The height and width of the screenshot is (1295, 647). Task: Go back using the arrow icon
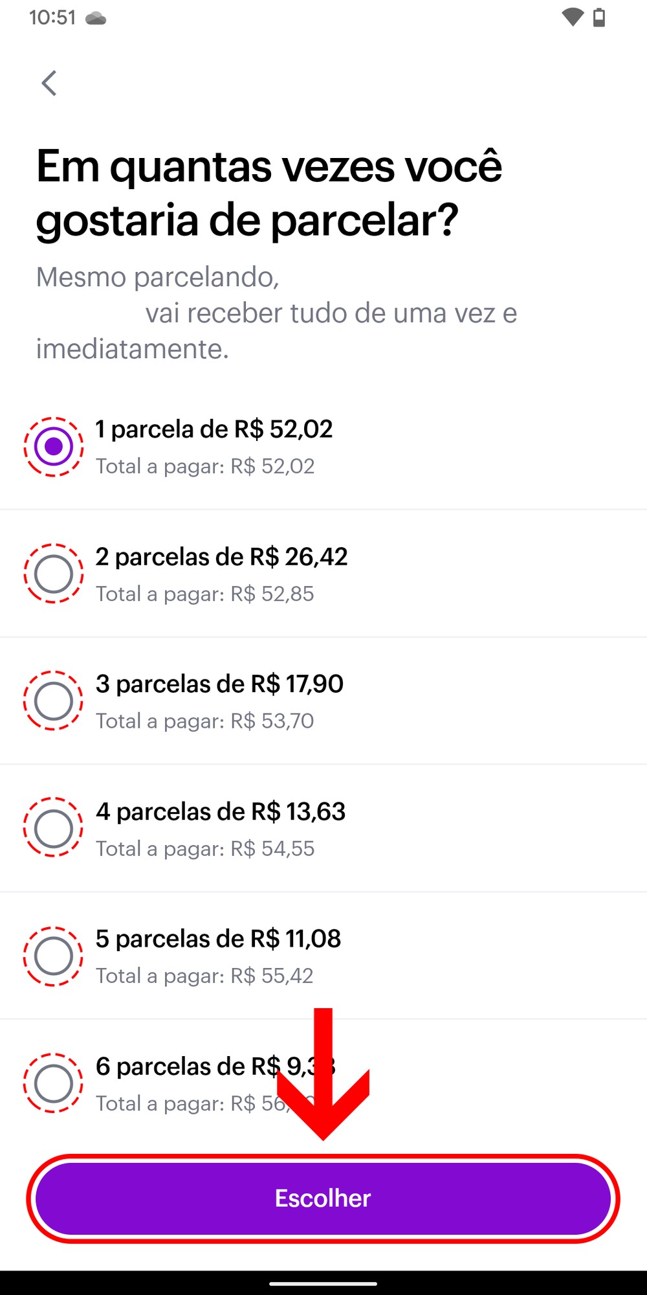click(49, 84)
